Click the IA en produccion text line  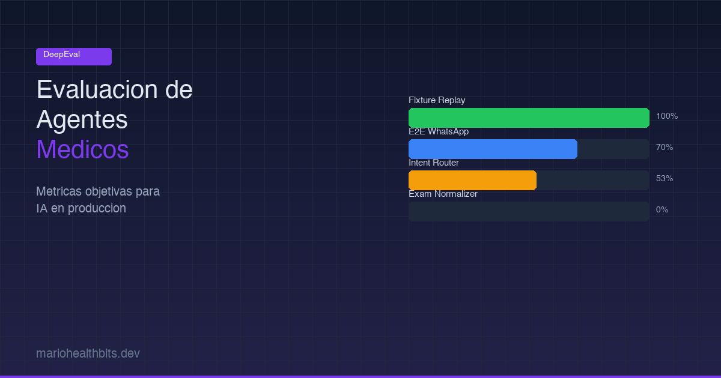coord(81,208)
